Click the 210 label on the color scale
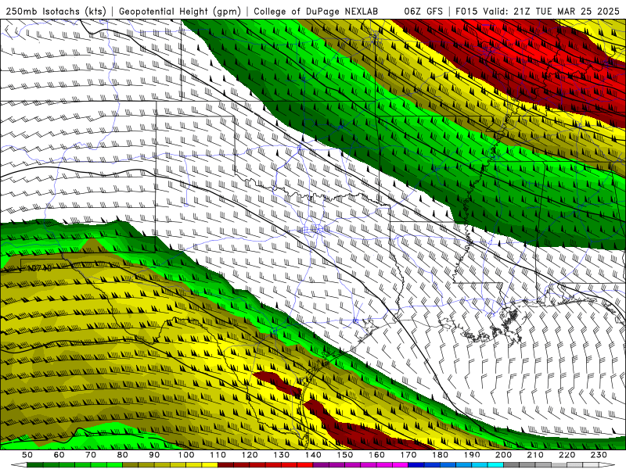This screenshot has height=469, width=626. (535, 455)
